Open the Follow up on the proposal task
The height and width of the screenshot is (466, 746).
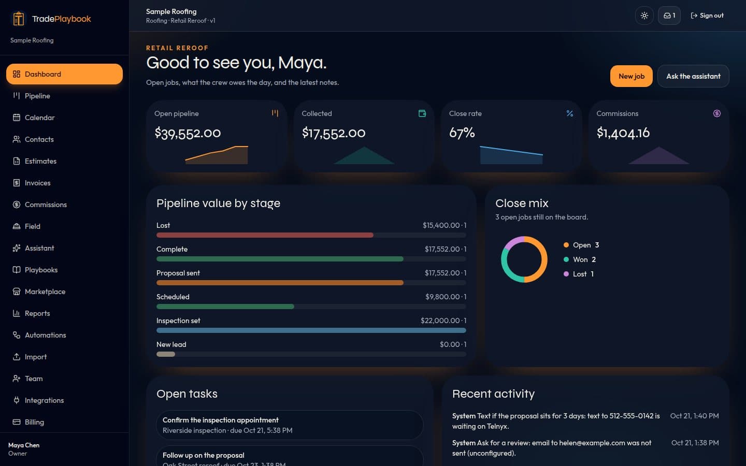tap(290, 456)
